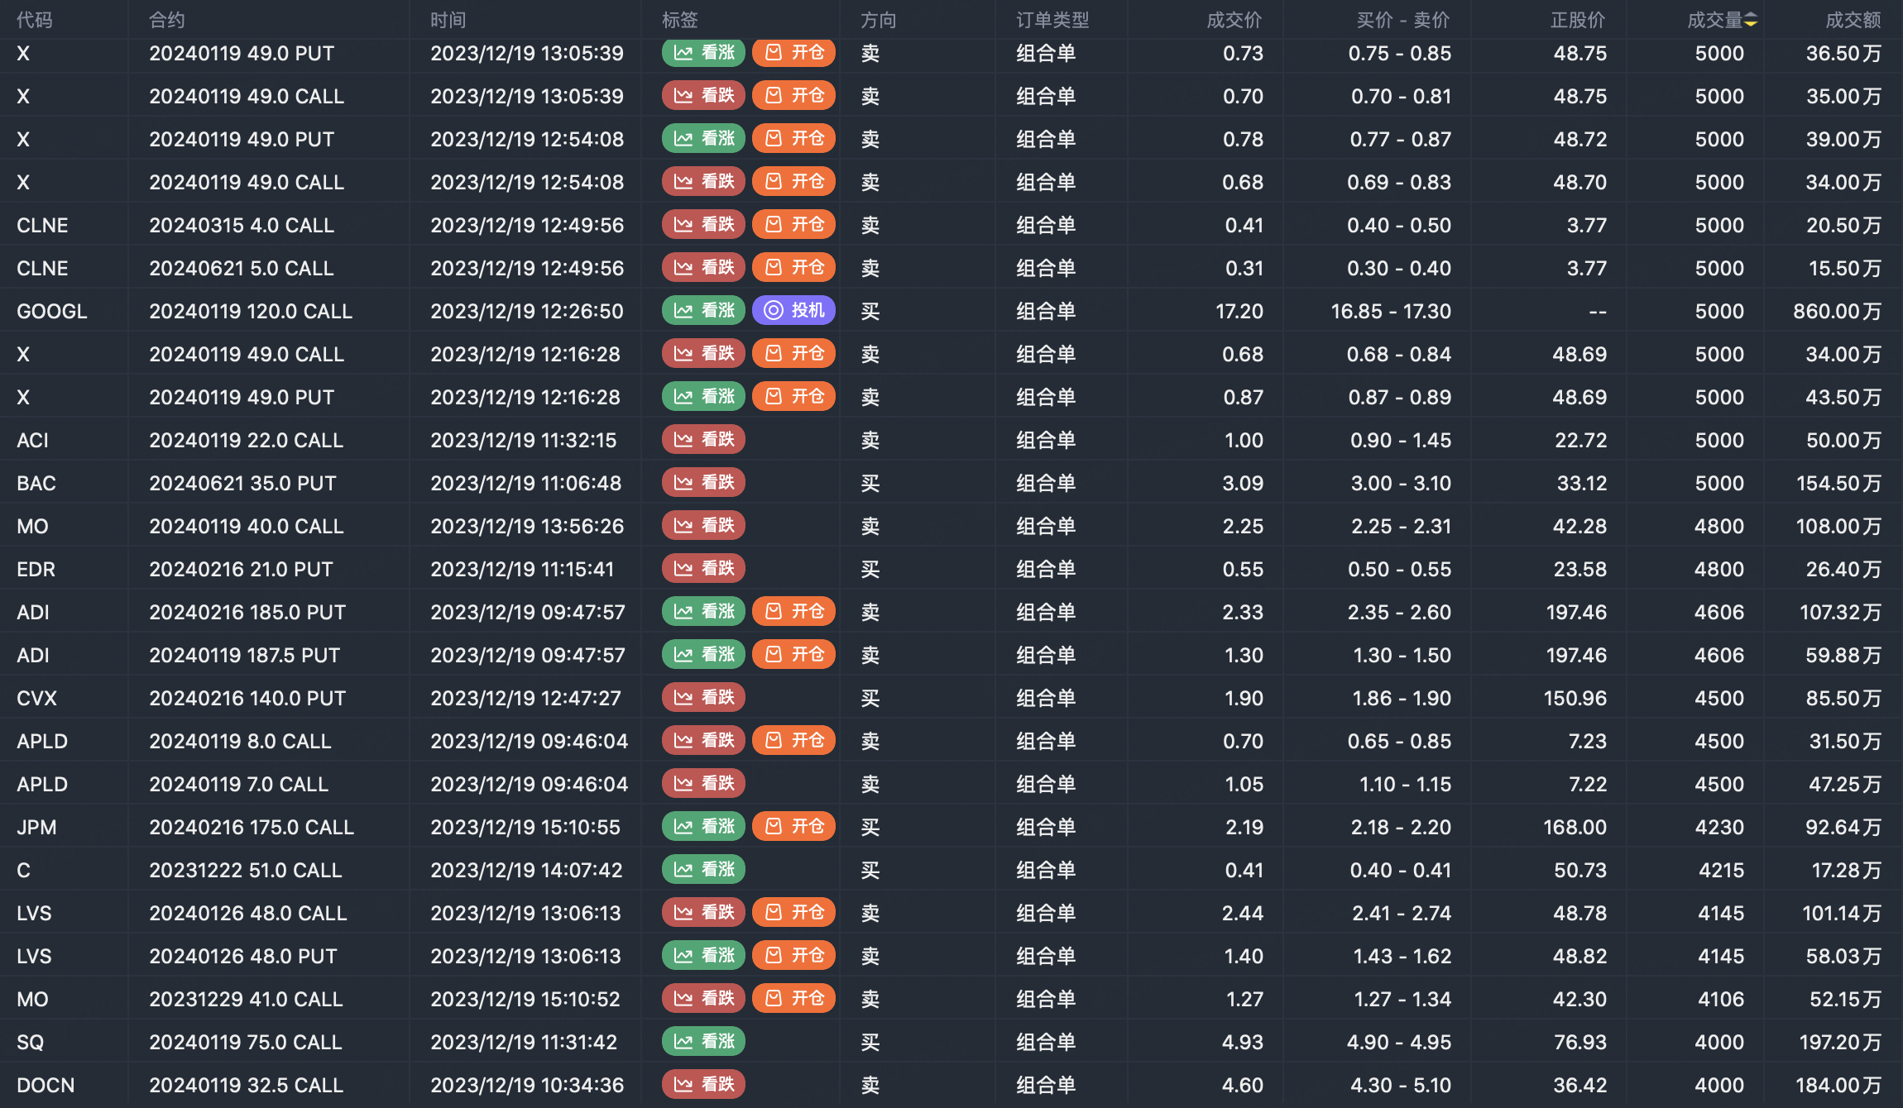
Task: Click the 订单类型 column header
Action: (x=1052, y=20)
